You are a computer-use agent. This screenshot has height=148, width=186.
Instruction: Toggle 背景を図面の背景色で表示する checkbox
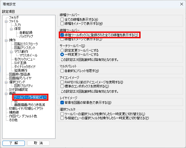pos(62,102)
